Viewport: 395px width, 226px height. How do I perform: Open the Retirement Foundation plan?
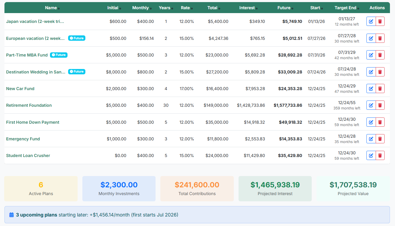coord(29,105)
